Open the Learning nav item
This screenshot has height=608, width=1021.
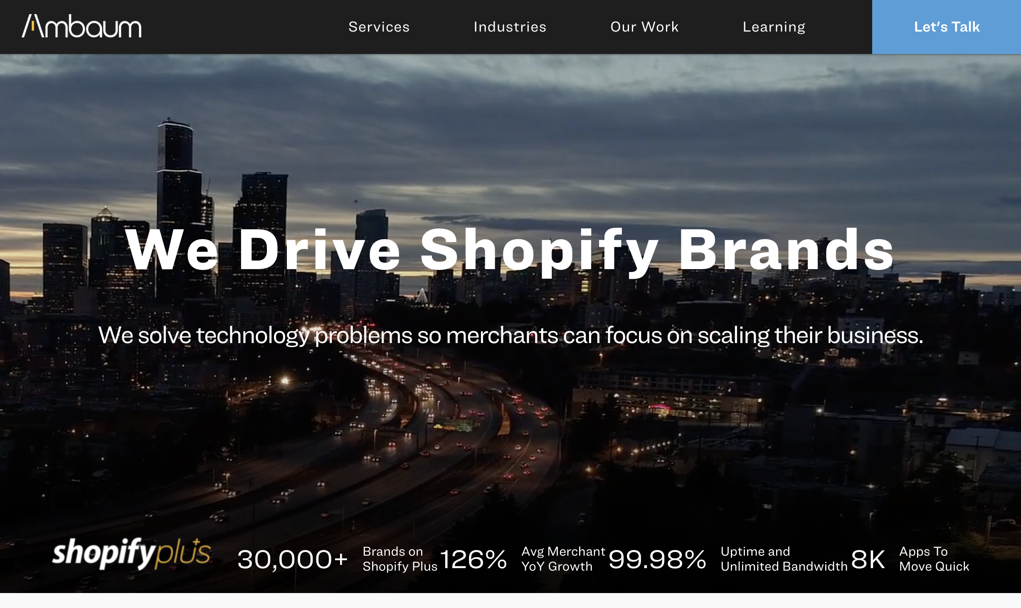click(x=774, y=27)
